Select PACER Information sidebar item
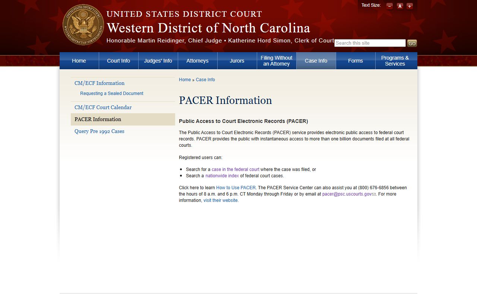The width and height of the screenshot is (477, 298). point(123,119)
